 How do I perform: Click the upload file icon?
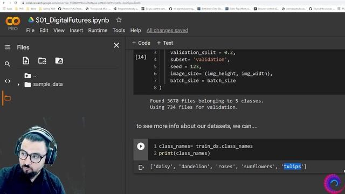(x=26, y=60)
